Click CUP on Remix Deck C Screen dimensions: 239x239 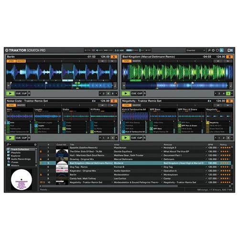[x=24, y=138]
